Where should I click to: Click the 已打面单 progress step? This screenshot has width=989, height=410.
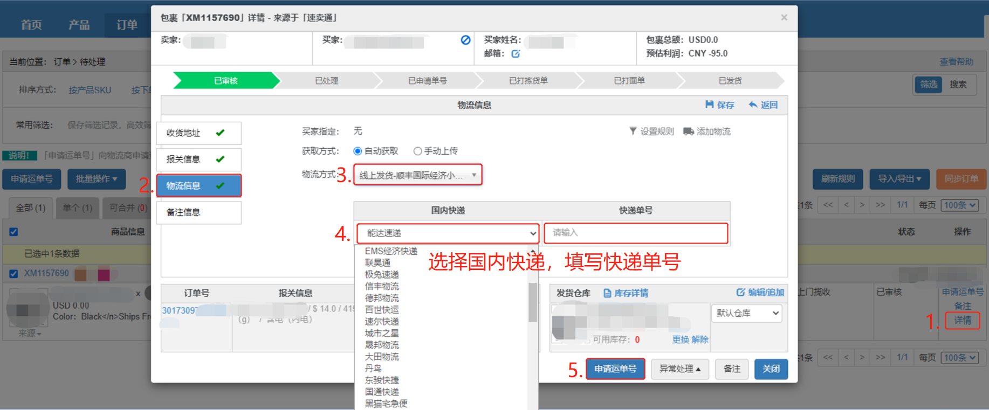click(629, 81)
